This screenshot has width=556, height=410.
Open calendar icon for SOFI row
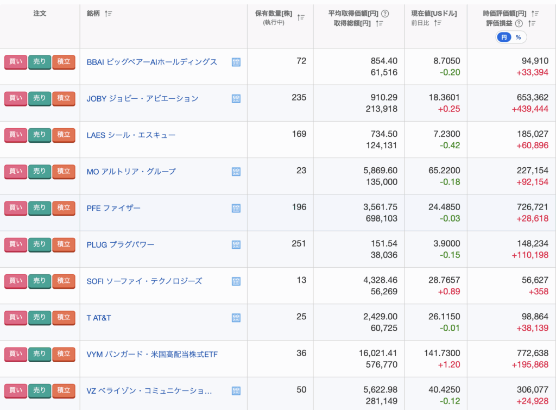pyautogui.click(x=236, y=281)
